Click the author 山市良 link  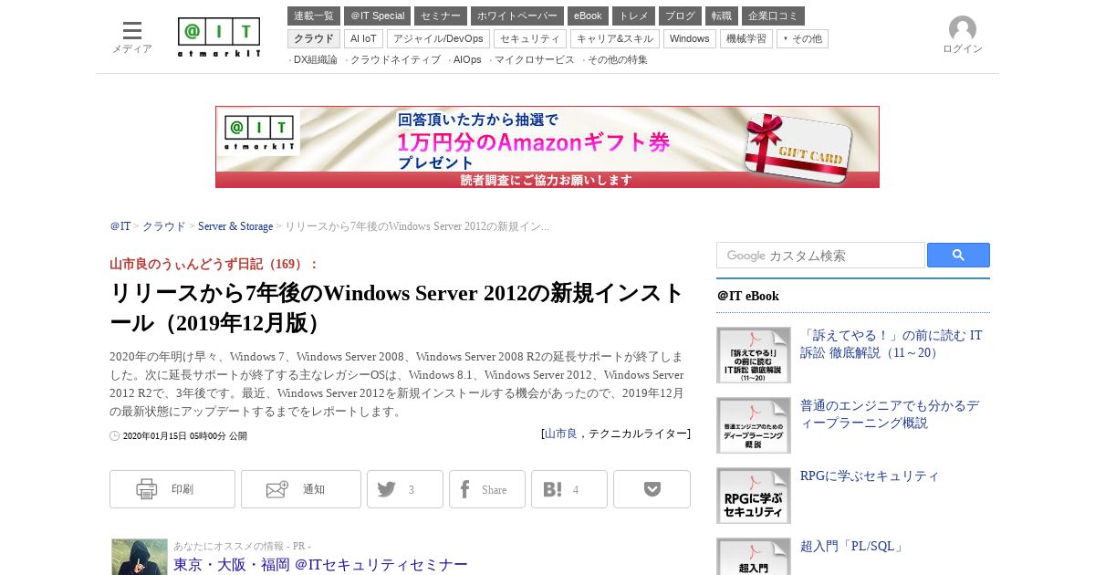[x=561, y=434]
